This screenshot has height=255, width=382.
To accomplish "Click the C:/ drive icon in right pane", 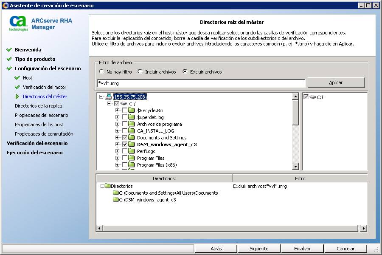I will (x=313, y=97).
